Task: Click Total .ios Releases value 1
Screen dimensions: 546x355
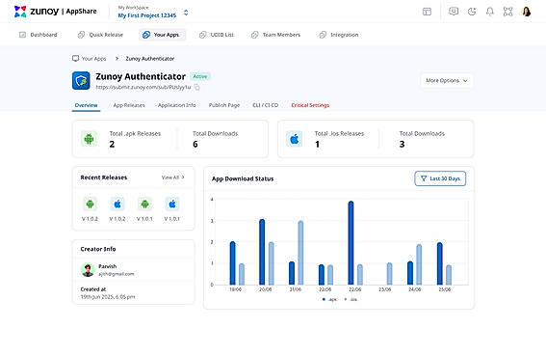Action: [317, 144]
